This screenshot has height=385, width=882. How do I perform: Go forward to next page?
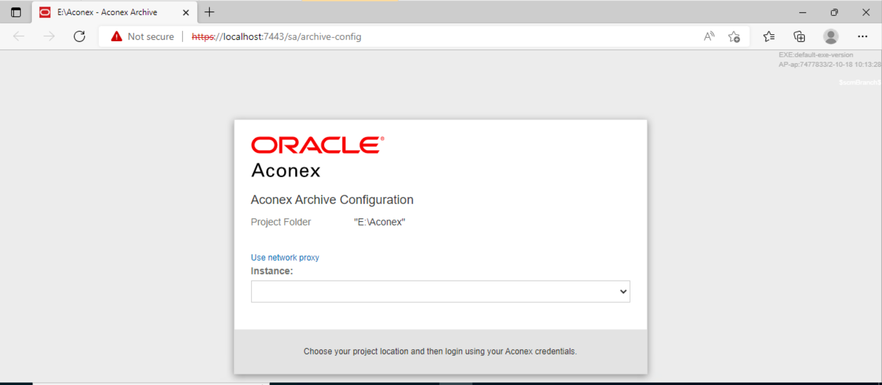(49, 36)
